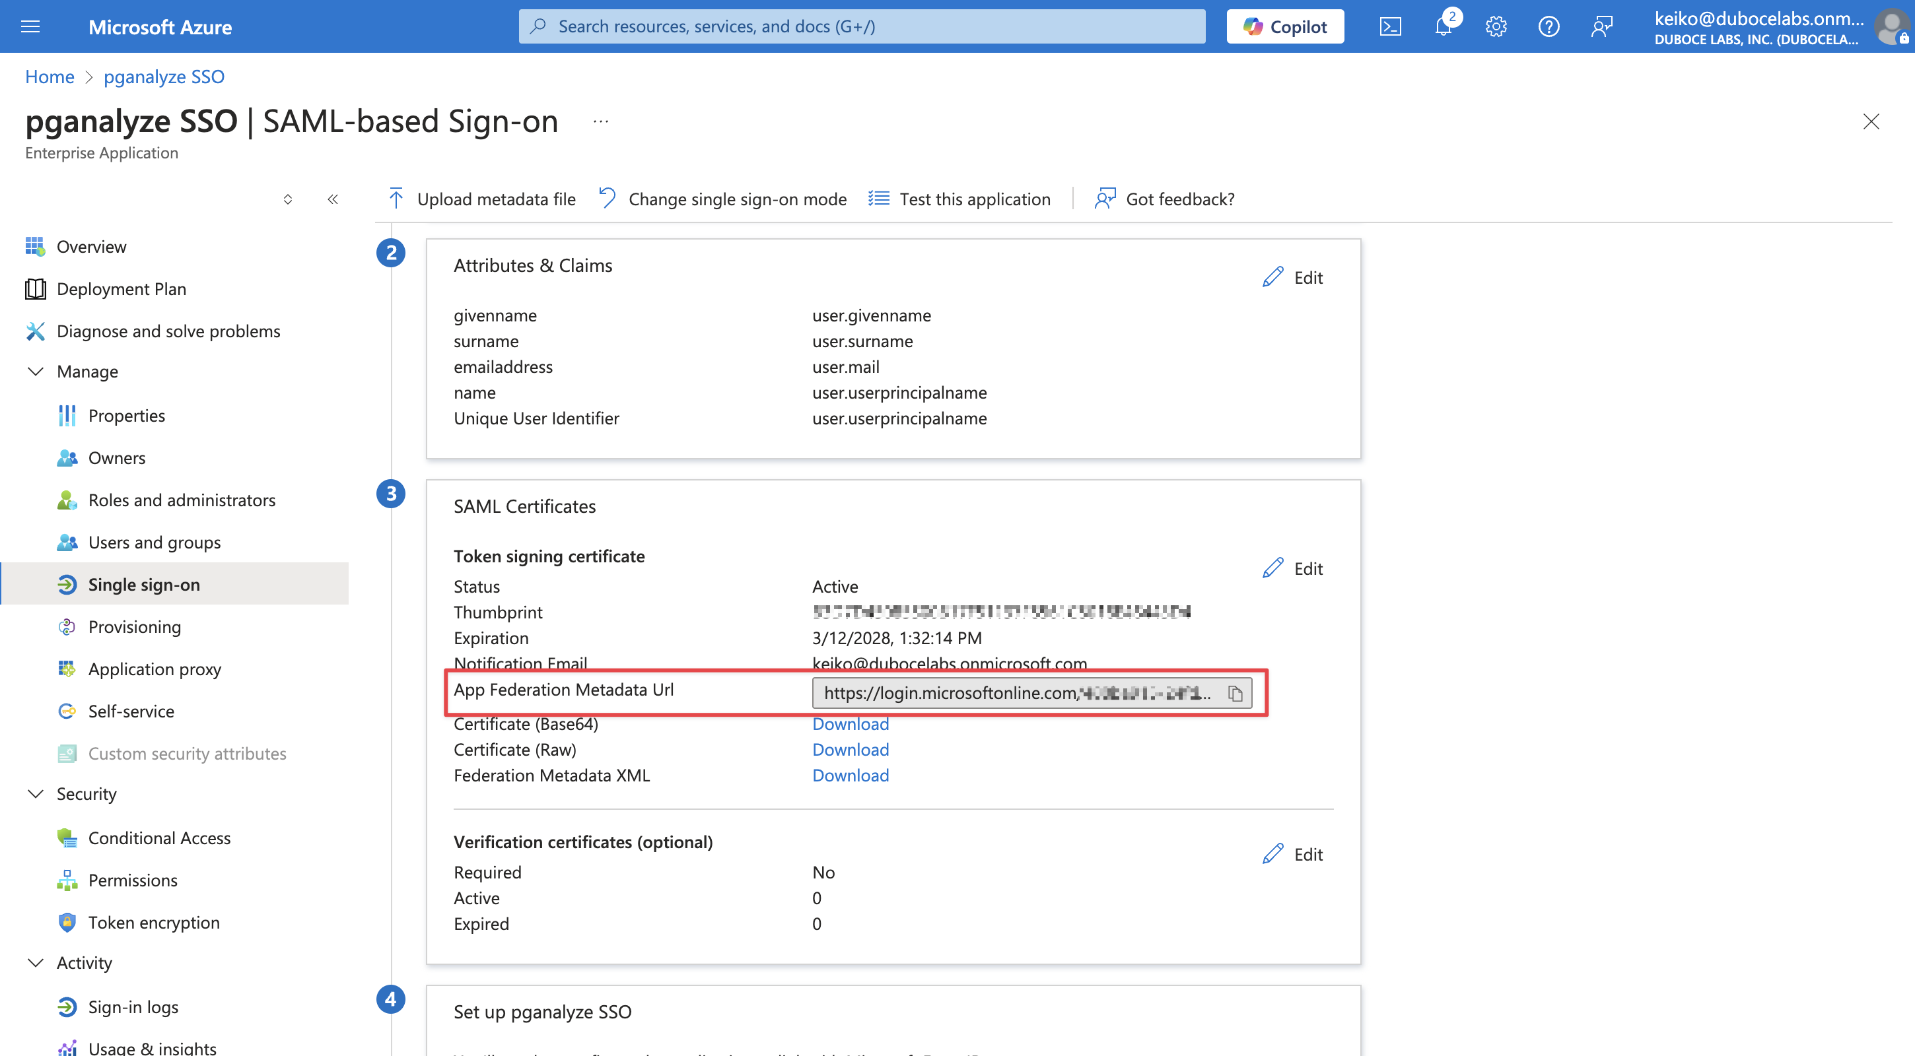Open the account avatar menu
This screenshot has width=1915, height=1056.
pos(1892,27)
